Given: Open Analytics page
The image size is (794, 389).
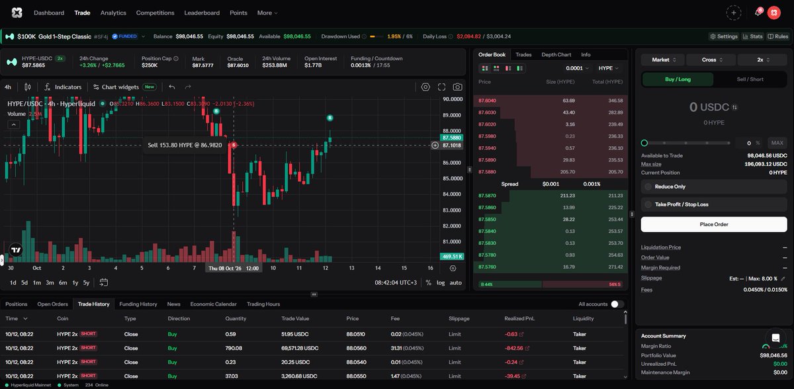Looking at the screenshot, I should [113, 13].
